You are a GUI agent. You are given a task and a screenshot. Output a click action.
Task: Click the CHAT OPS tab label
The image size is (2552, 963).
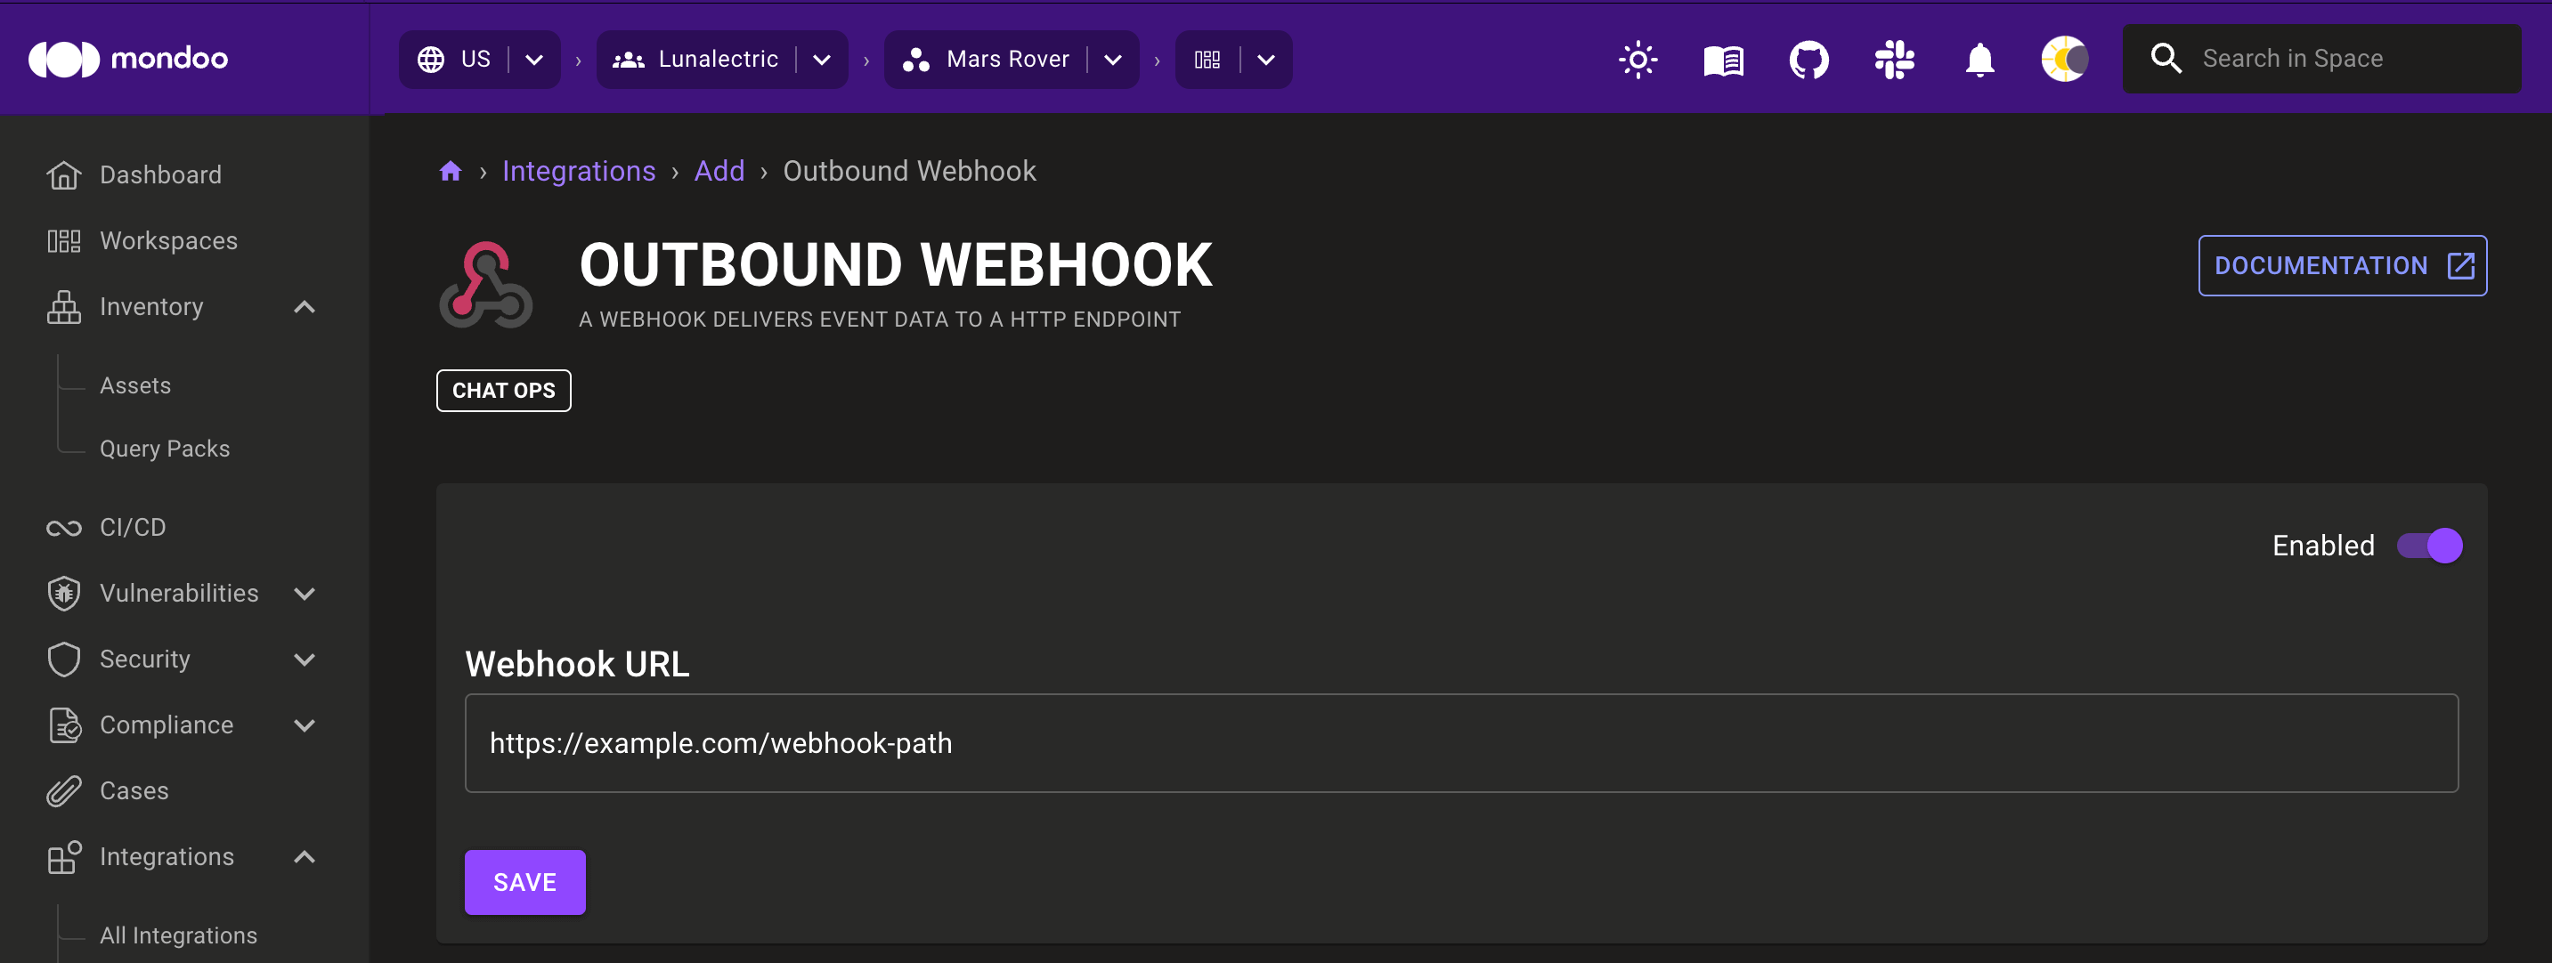pos(505,391)
